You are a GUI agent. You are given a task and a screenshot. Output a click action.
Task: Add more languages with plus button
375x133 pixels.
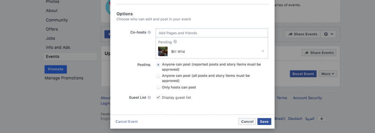[x=322, y=119]
